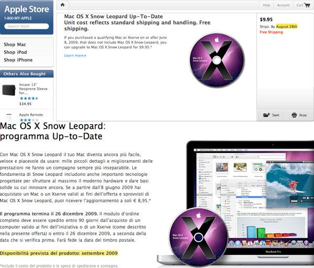314x268 pixels.
Task: Open the Shop iPod section
Action: click(15, 52)
